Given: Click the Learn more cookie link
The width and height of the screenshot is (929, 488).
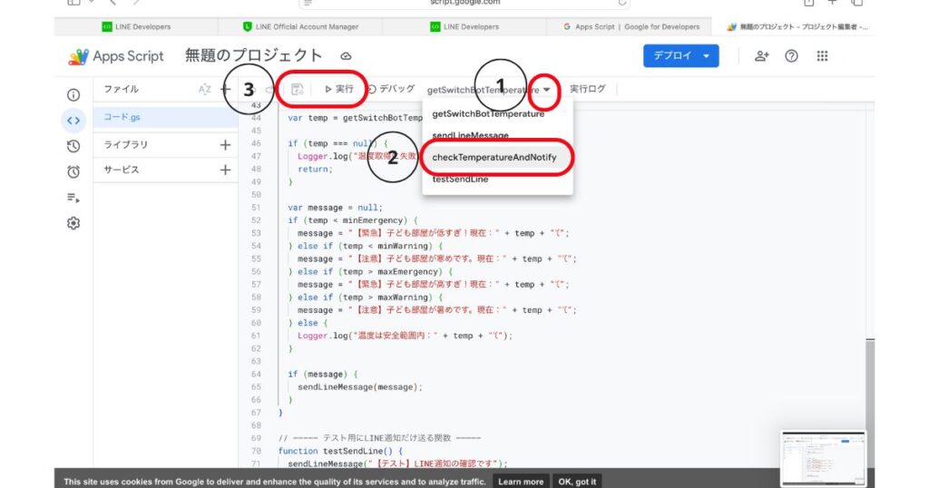Looking at the screenshot, I should [x=521, y=482].
